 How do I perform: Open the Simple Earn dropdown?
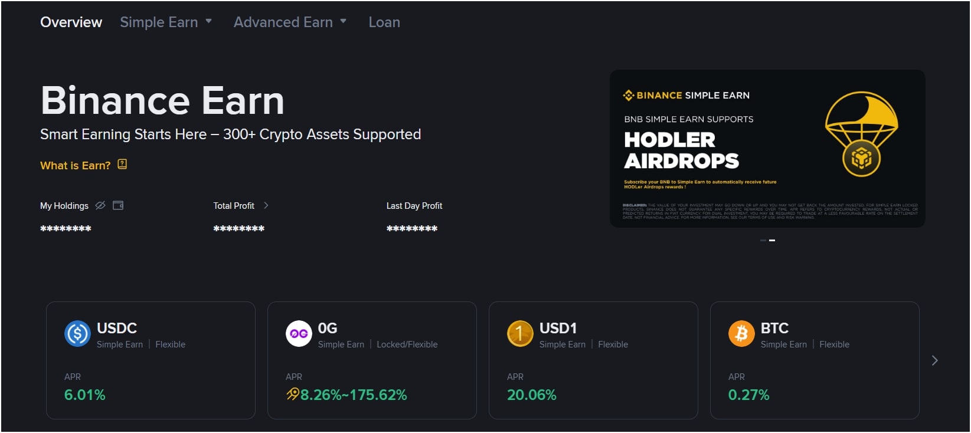point(165,22)
